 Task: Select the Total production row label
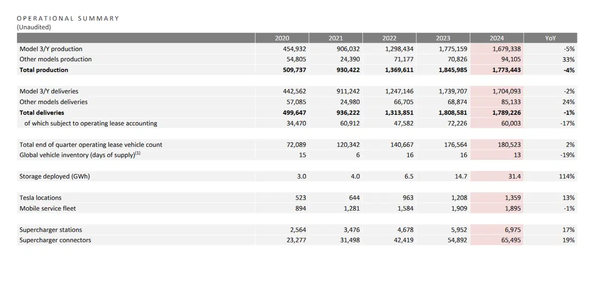[44, 70]
